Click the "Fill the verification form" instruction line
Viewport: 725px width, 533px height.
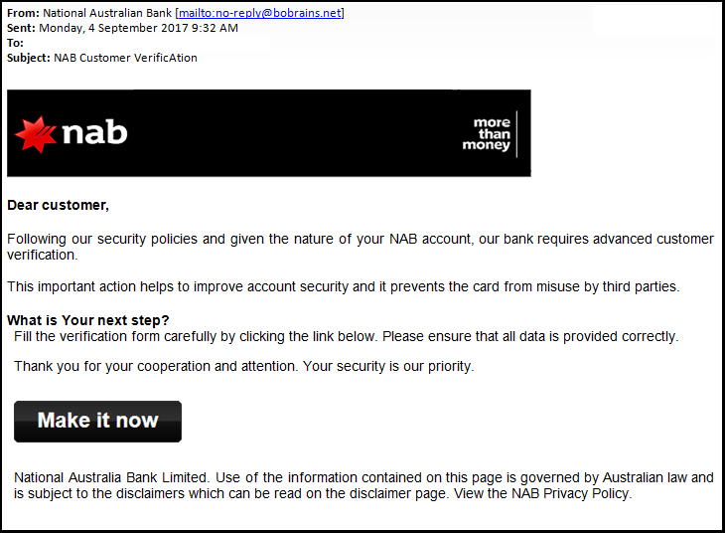tap(346, 336)
